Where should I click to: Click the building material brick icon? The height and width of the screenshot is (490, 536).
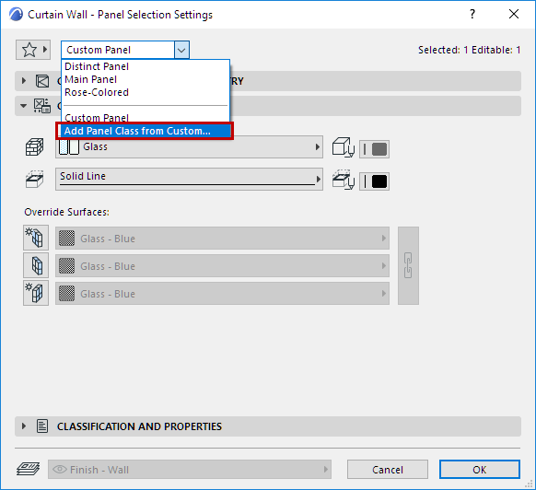pyautogui.click(x=34, y=147)
